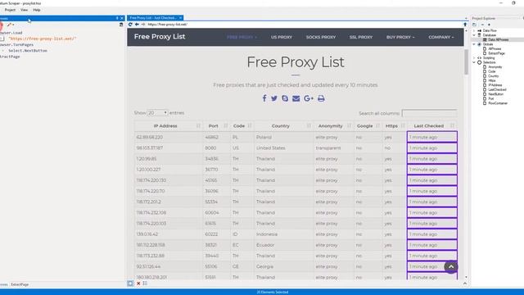Open the Project menu

(x=10, y=10)
